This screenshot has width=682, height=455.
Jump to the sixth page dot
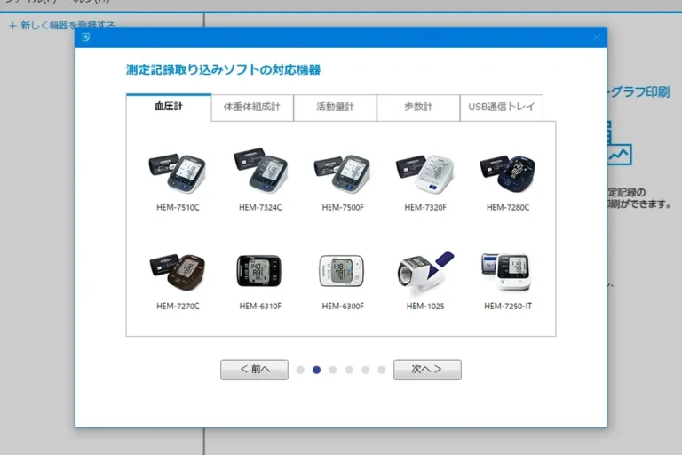coord(382,370)
